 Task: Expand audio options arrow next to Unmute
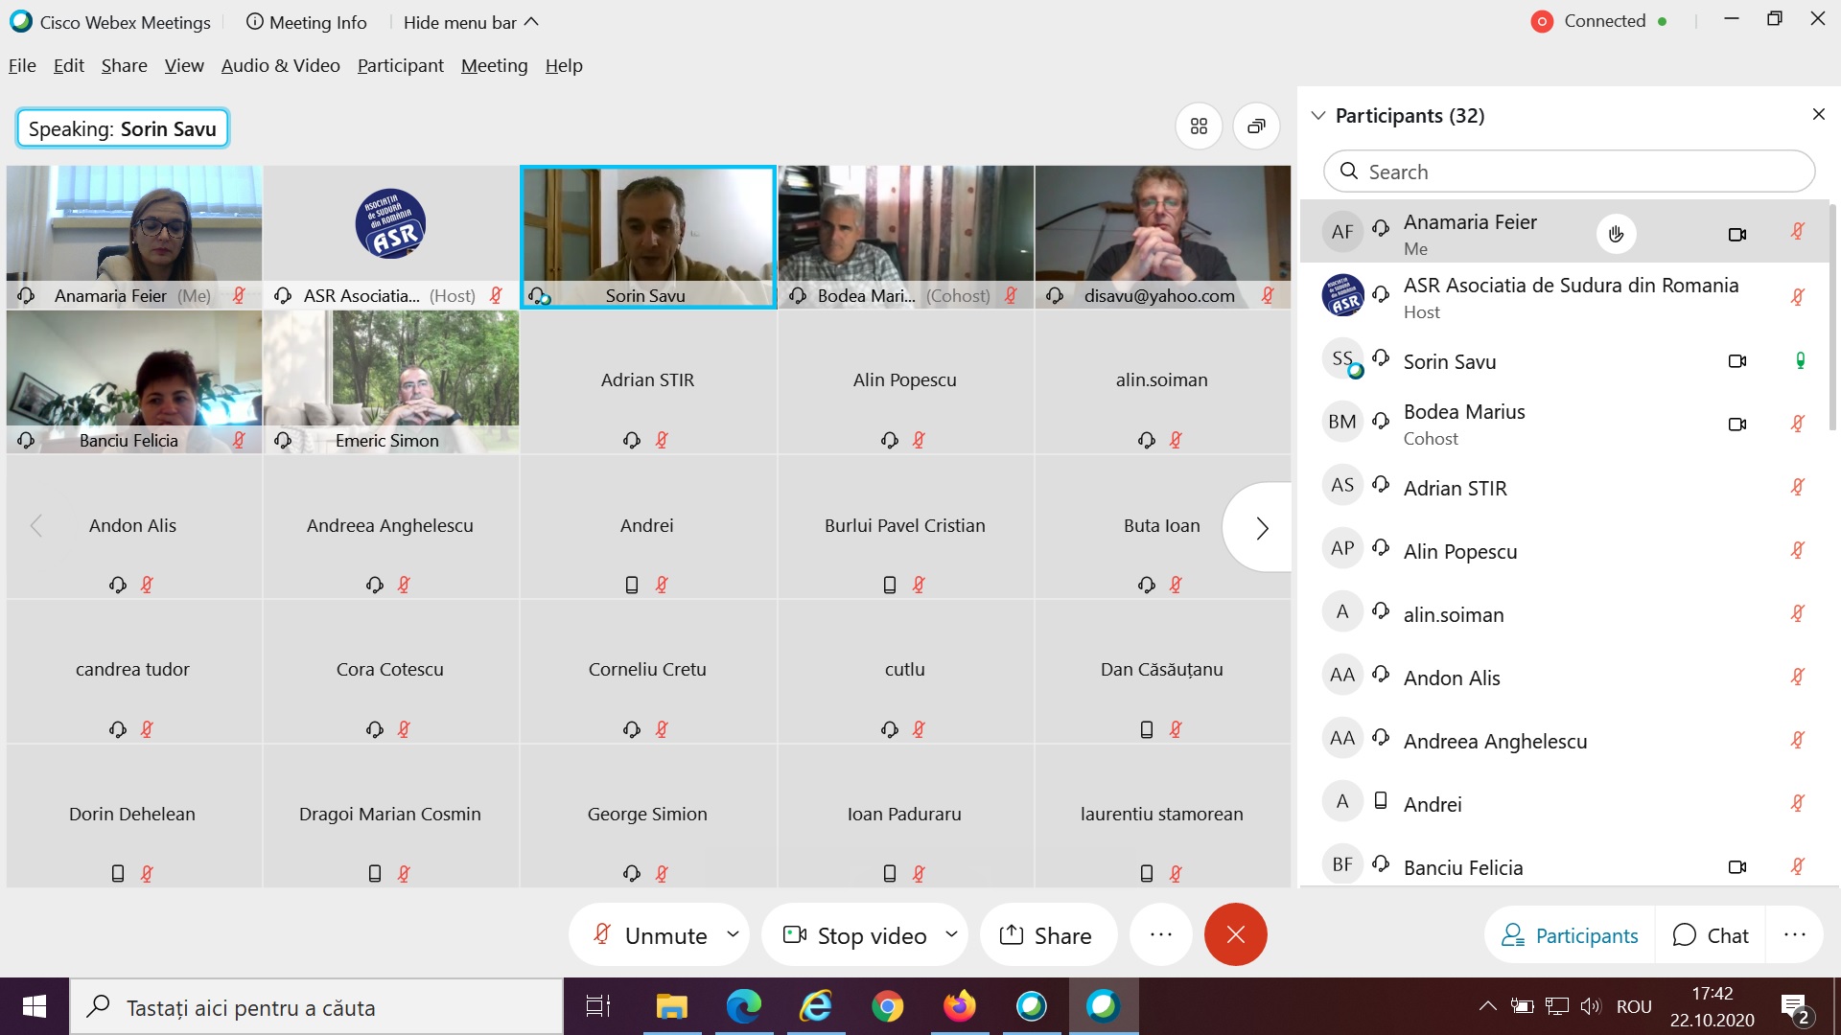point(733,933)
